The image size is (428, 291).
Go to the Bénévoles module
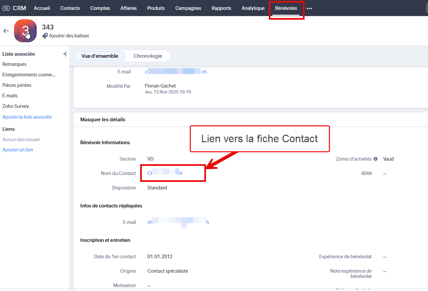pos(286,8)
